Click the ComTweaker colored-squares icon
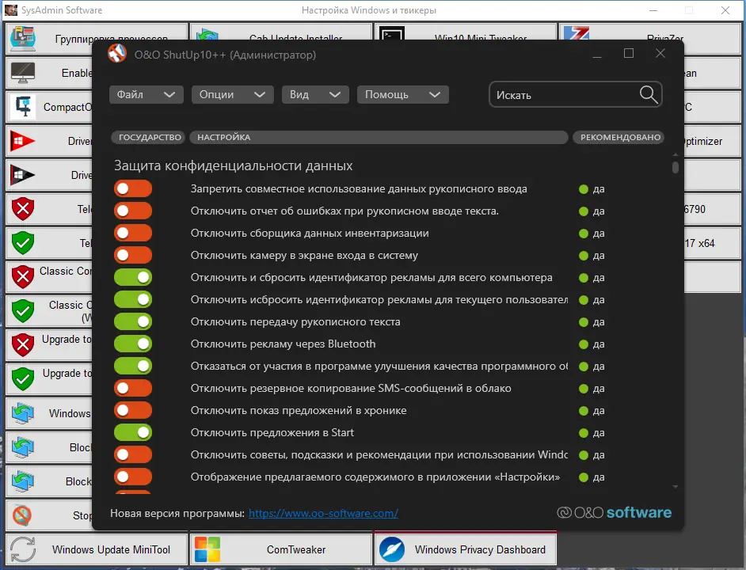 209,549
